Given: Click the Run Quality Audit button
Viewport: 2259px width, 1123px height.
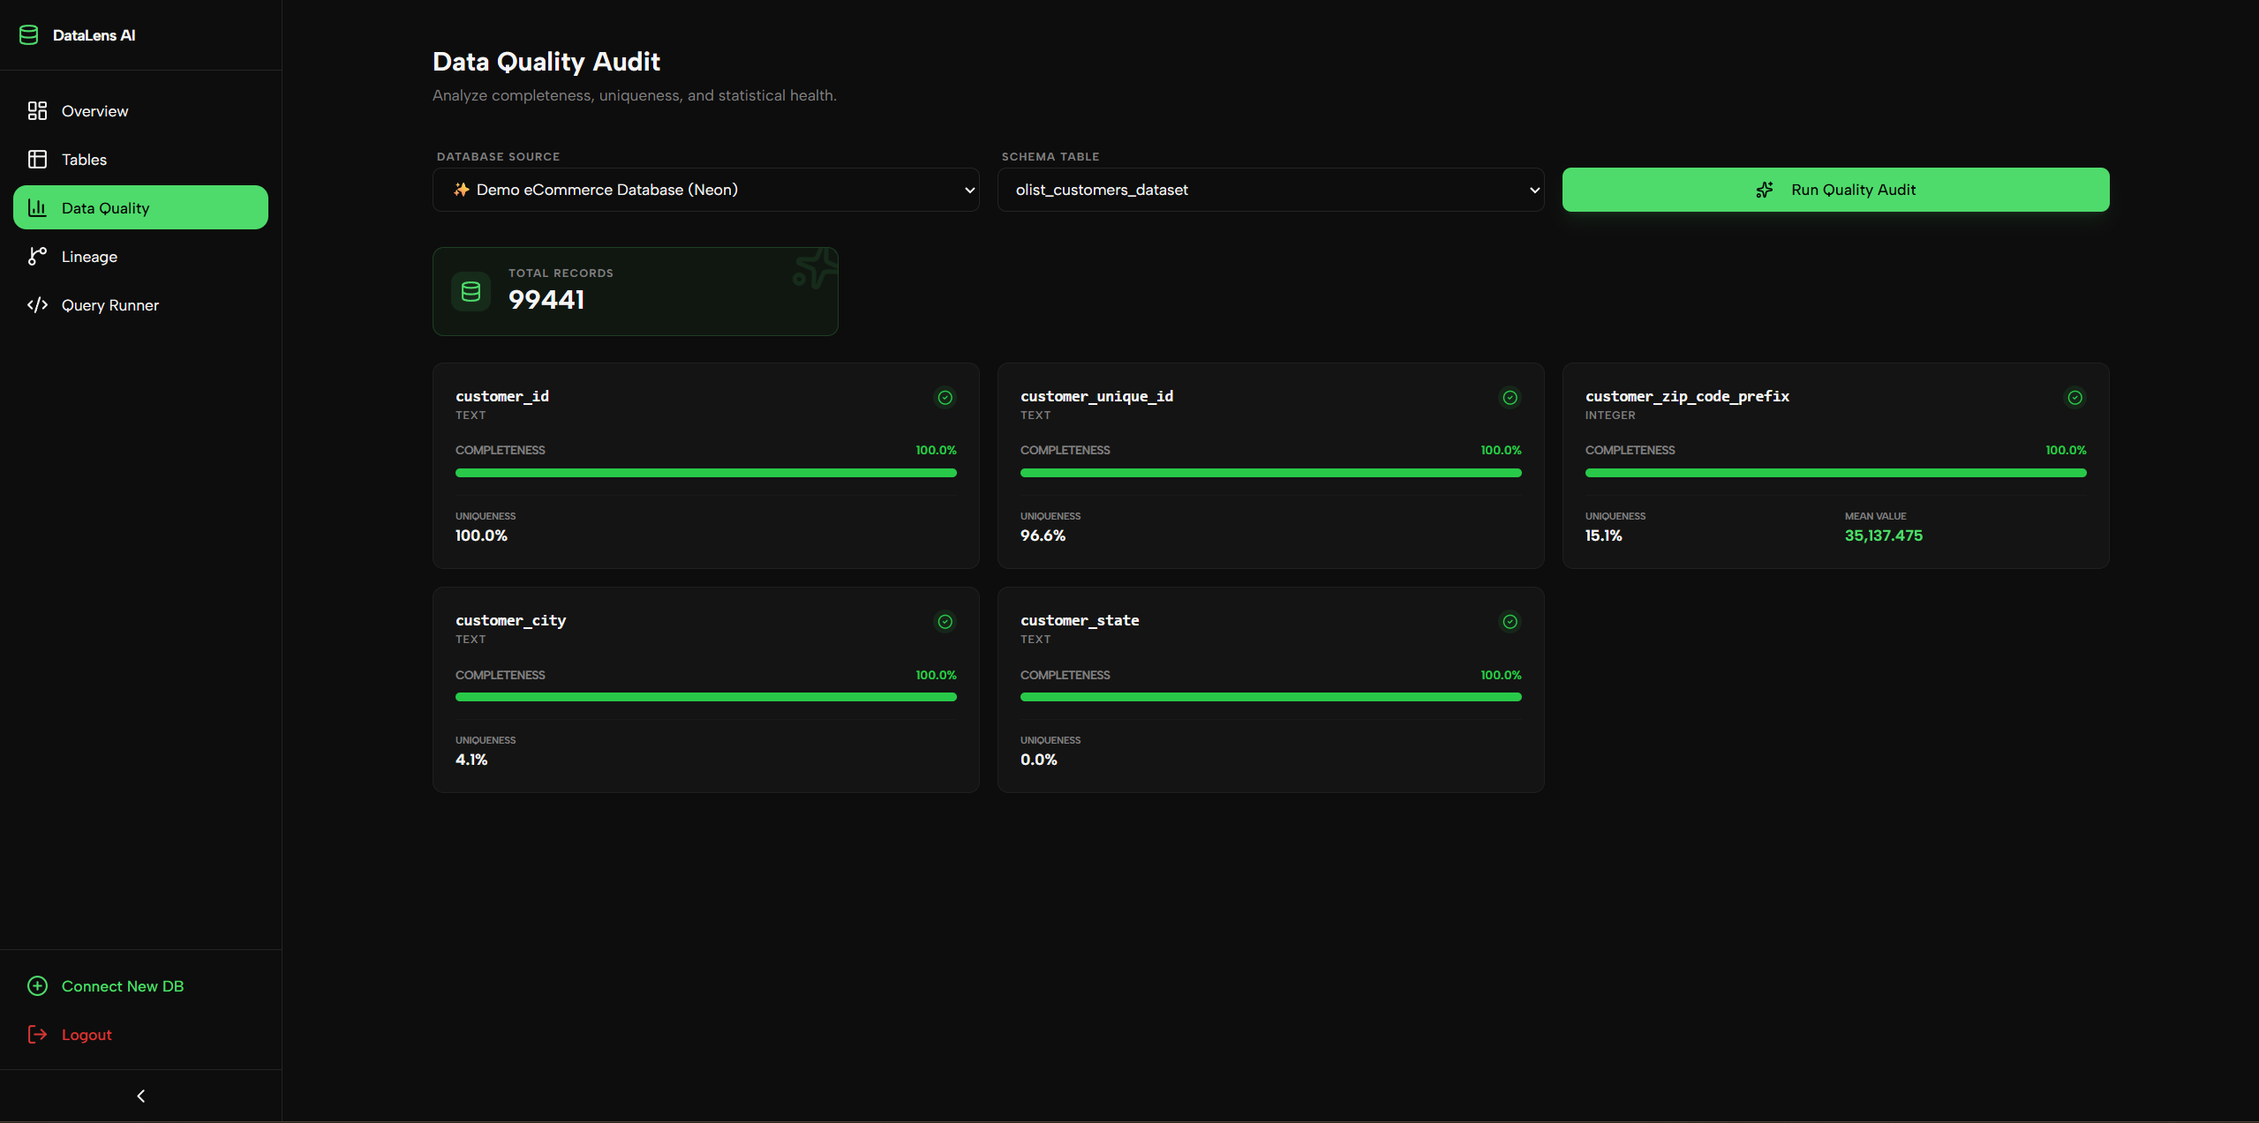Looking at the screenshot, I should (1835, 190).
